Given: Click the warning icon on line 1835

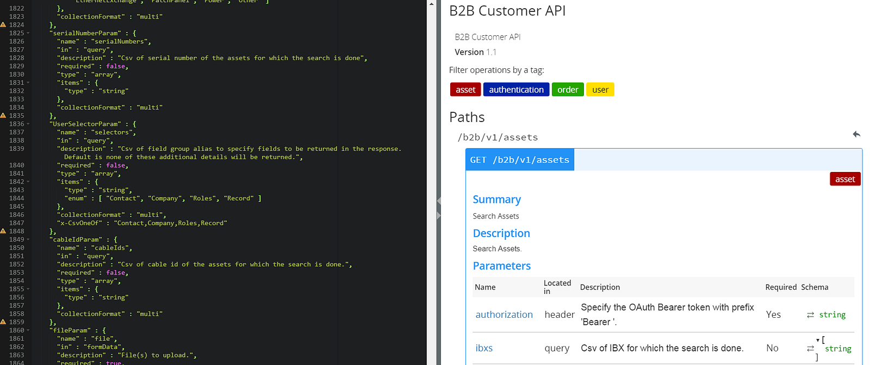Looking at the screenshot, I should [x=3, y=116].
